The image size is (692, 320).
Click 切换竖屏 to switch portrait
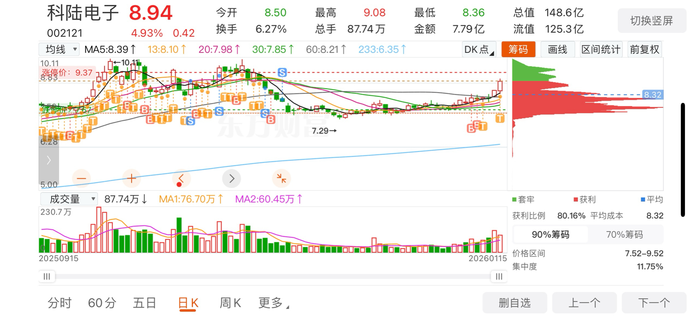[x=652, y=21]
